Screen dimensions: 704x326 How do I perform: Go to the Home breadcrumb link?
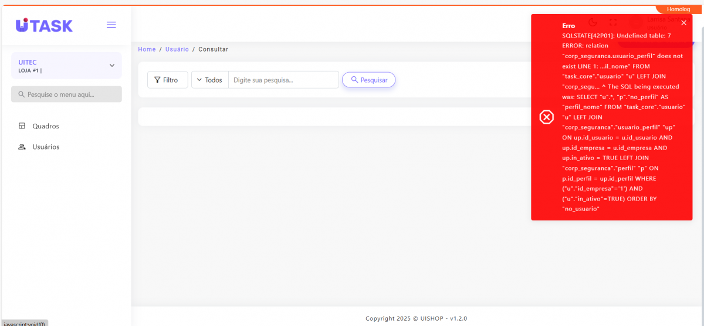coord(147,49)
